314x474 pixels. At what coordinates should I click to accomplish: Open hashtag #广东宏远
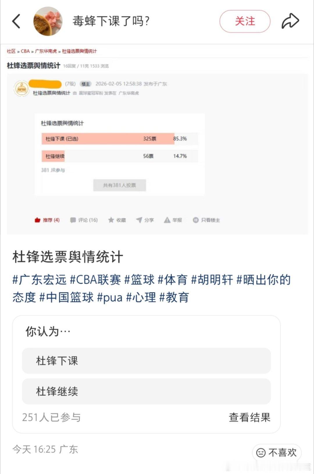click(37, 279)
